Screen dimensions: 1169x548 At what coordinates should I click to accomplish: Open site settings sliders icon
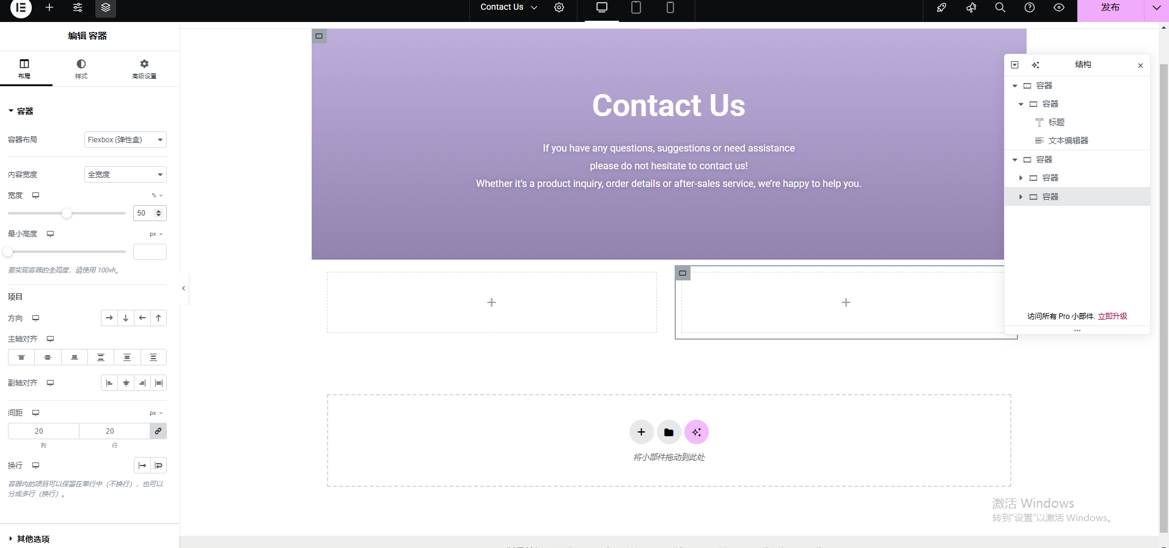(x=78, y=8)
